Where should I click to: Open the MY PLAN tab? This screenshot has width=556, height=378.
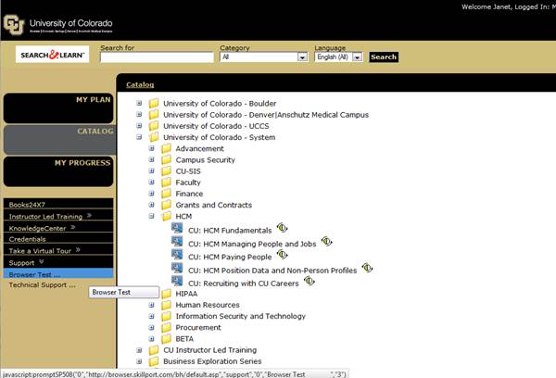tap(58, 108)
